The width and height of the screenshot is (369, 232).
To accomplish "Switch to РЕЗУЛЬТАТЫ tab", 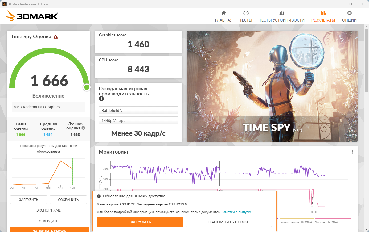I will coord(323,16).
